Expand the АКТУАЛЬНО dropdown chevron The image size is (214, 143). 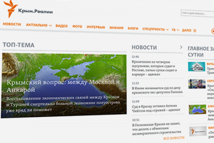click(x=50, y=25)
